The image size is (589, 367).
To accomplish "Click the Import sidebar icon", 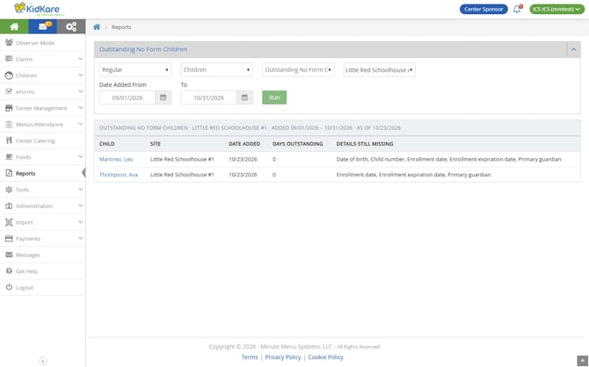I will point(9,222).
